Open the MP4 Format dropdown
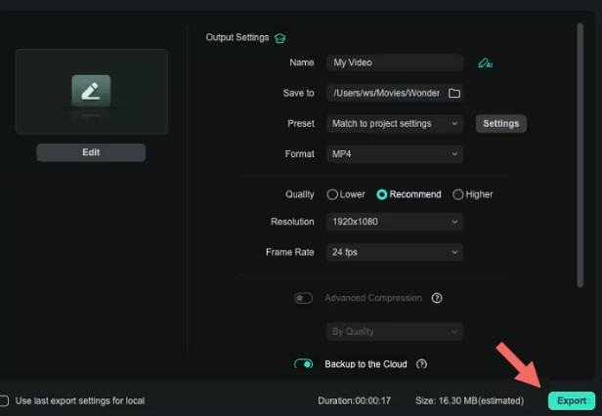Viewport: 602px width, 416px height. [394, 154]
